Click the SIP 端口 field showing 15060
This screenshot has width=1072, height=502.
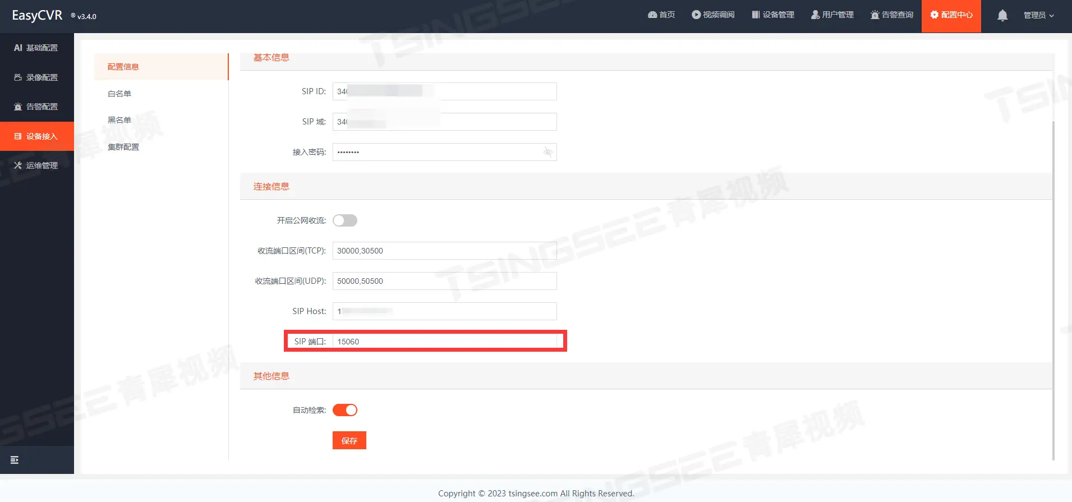(445, 342)
